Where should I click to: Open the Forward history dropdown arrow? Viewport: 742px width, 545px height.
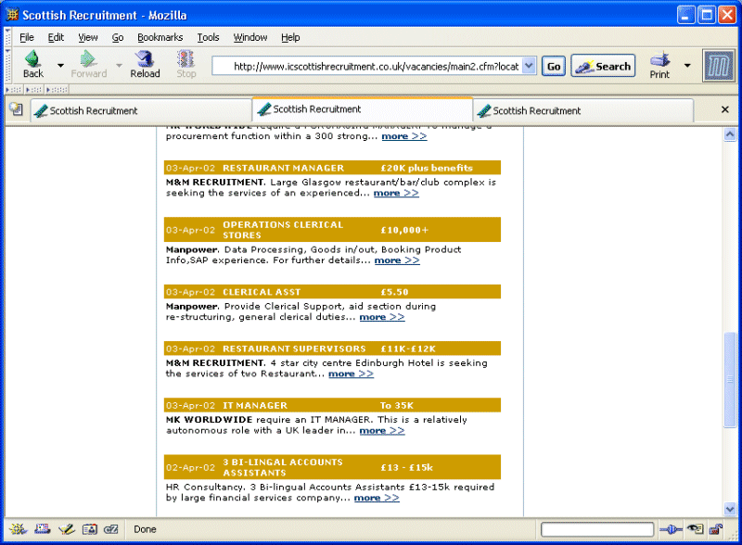coord(120,65)
